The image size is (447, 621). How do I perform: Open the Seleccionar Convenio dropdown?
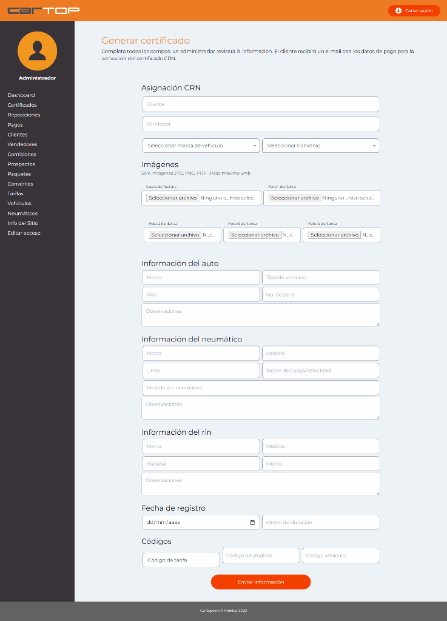click(320, 146)
